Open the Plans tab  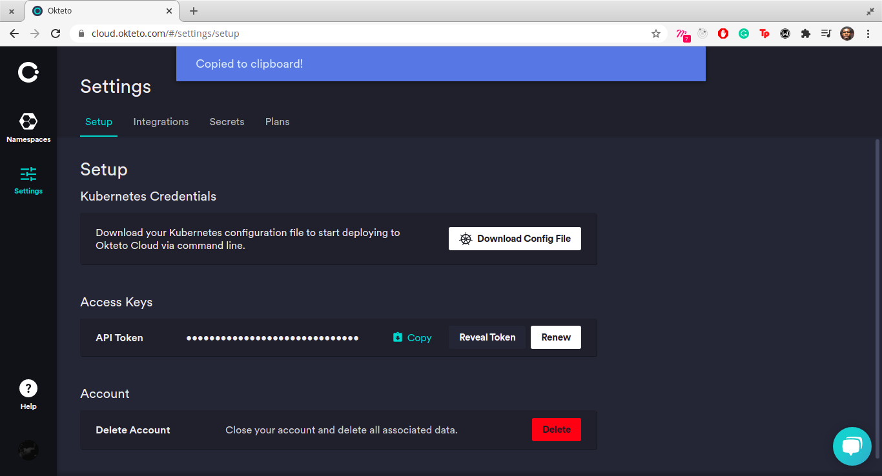(x=277, y=122)
